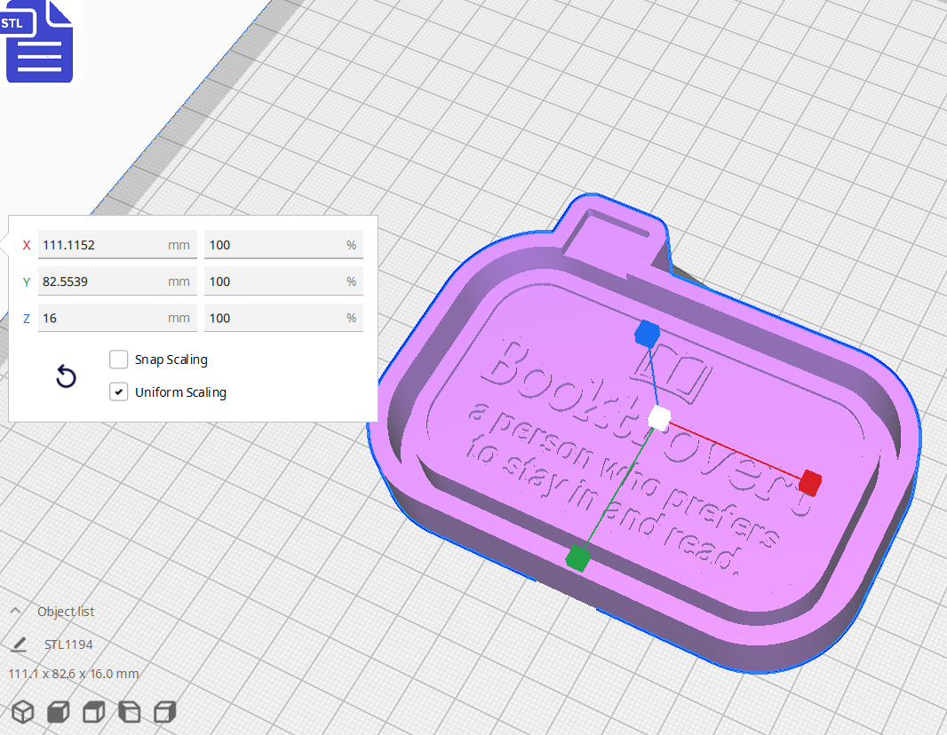
Task: Switch to the top view cube preset
Action: [x=93, y=711]
